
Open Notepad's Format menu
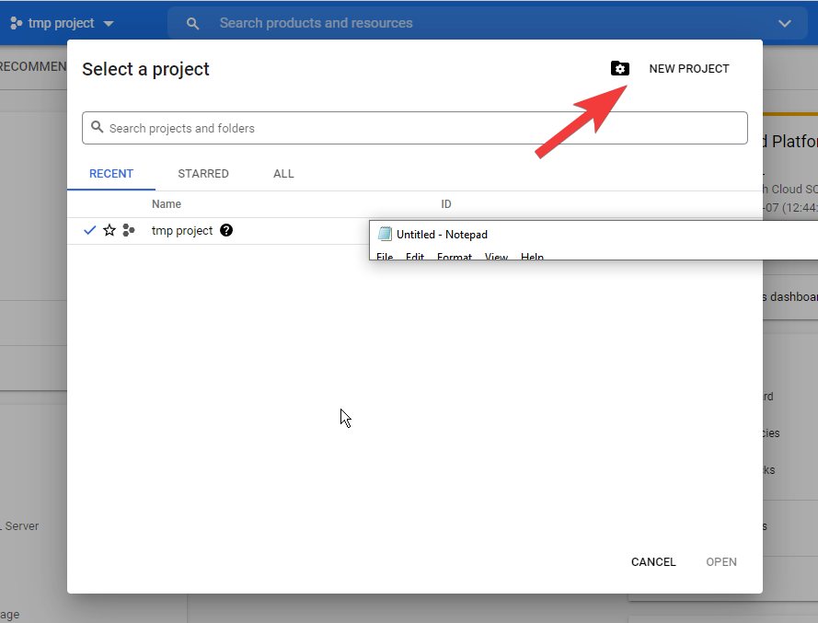[454, 257]
